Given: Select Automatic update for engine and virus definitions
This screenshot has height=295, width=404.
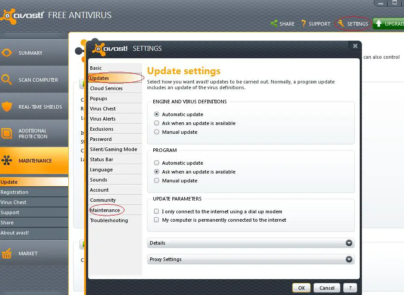Looking at the screenshot, I should tap(156, 114).
